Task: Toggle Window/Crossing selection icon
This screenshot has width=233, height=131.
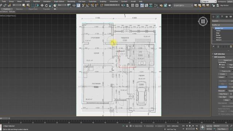Action: tap(37, 5)
